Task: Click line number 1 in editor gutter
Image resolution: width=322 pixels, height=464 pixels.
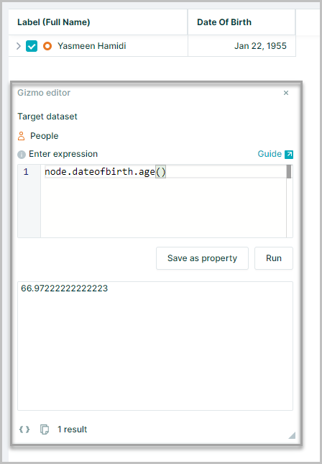Action: click(26, 172)
